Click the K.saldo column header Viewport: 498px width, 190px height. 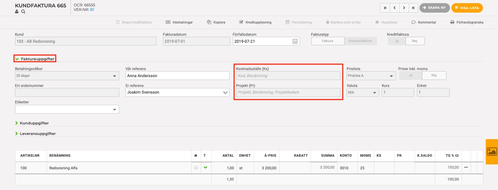click(424, 155)
